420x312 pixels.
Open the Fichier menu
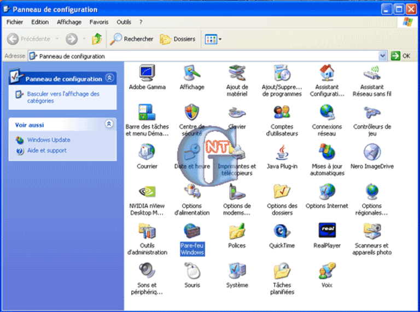pos(14,22)
